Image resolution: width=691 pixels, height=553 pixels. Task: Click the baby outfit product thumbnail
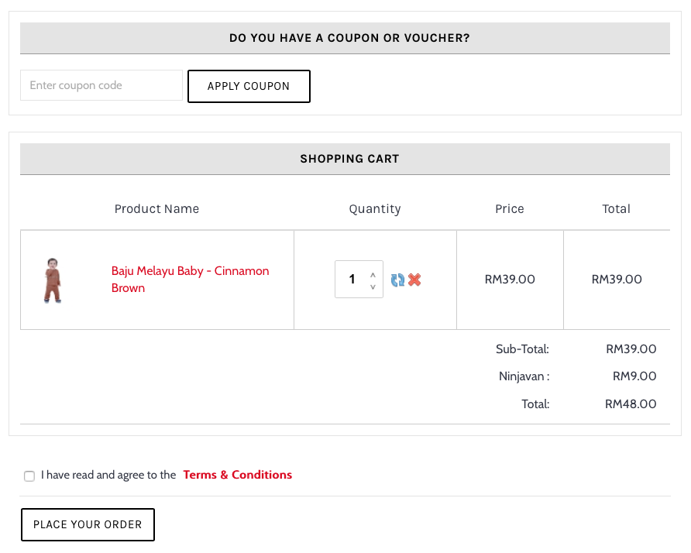[53, 280]
